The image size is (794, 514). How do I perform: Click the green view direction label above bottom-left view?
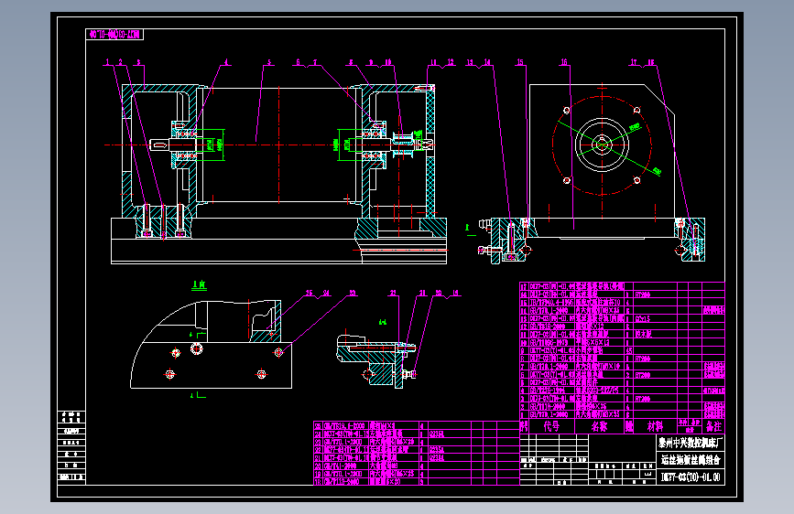point(199,284)
